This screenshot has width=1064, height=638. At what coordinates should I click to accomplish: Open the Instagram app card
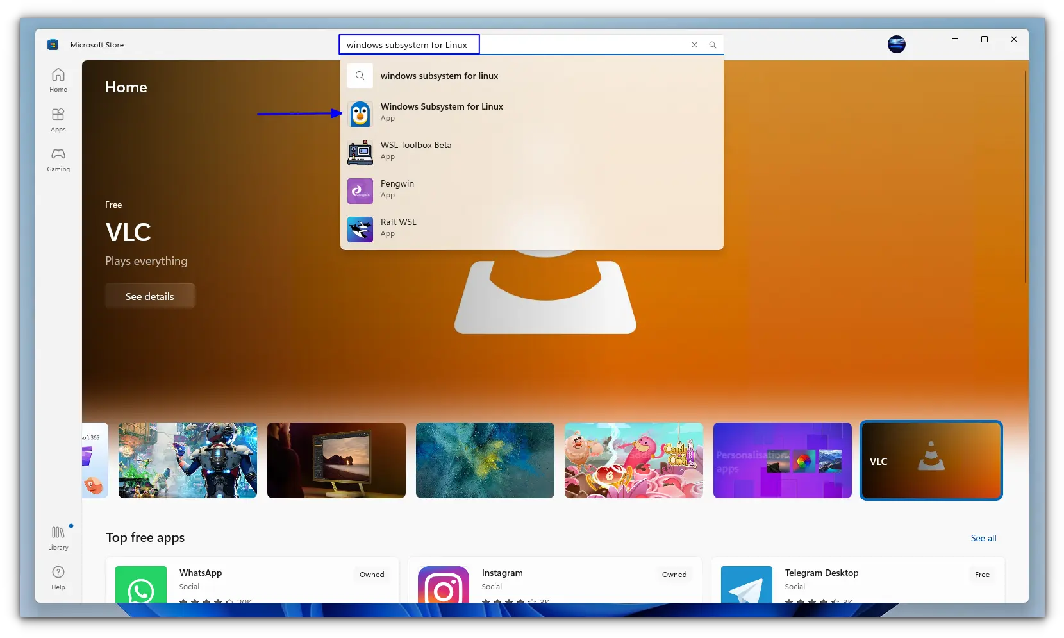pyautogui.click(x=555, y=581)
